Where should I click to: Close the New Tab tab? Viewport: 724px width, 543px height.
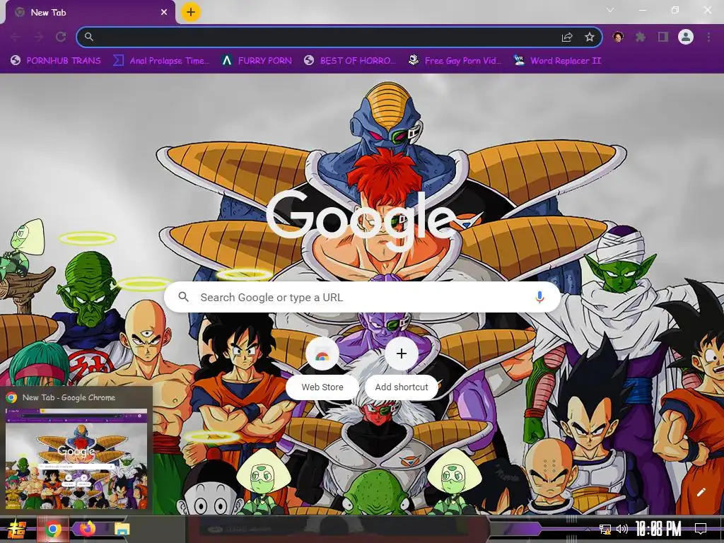164,13
